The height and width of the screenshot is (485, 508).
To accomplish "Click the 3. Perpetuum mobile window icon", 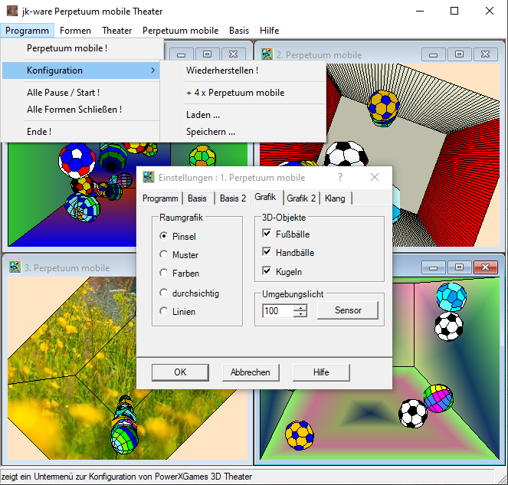I will pos(15,267).
